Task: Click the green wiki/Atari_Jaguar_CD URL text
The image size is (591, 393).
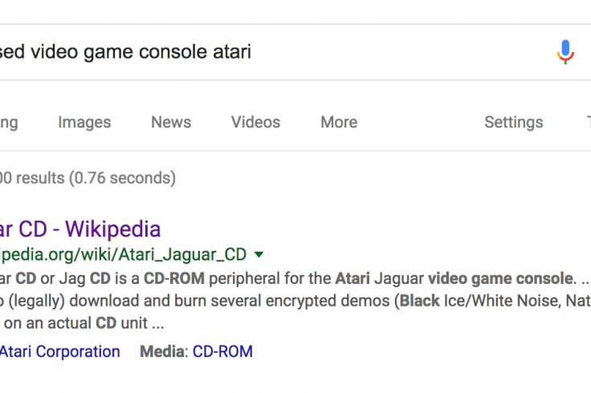Action: pyautogui.click(x=123, y=255)
